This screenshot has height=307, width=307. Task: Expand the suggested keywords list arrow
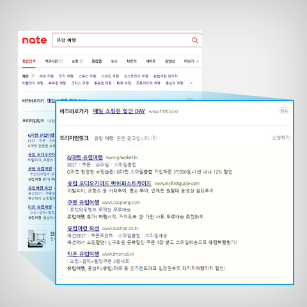191,83
